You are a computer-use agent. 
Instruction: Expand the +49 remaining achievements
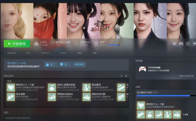(185, 114)
